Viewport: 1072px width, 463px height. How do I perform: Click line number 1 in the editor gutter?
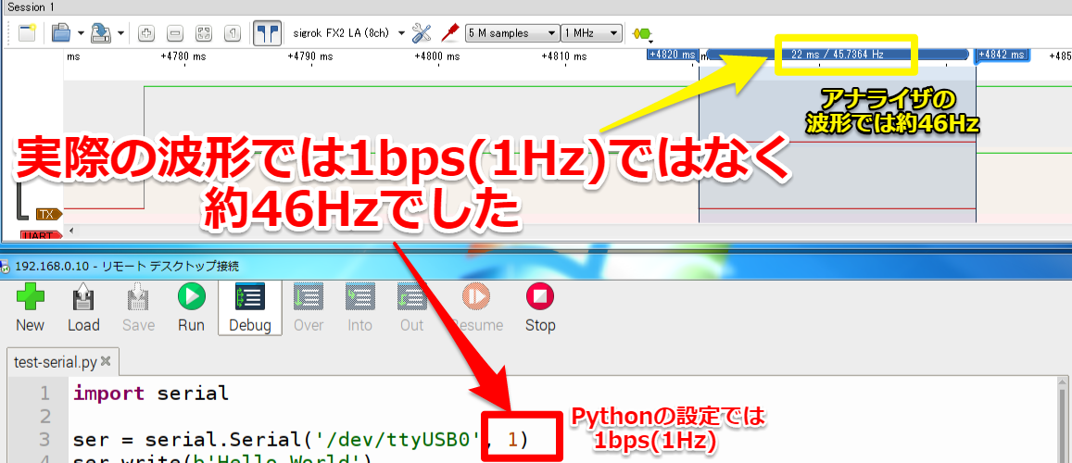44,394
